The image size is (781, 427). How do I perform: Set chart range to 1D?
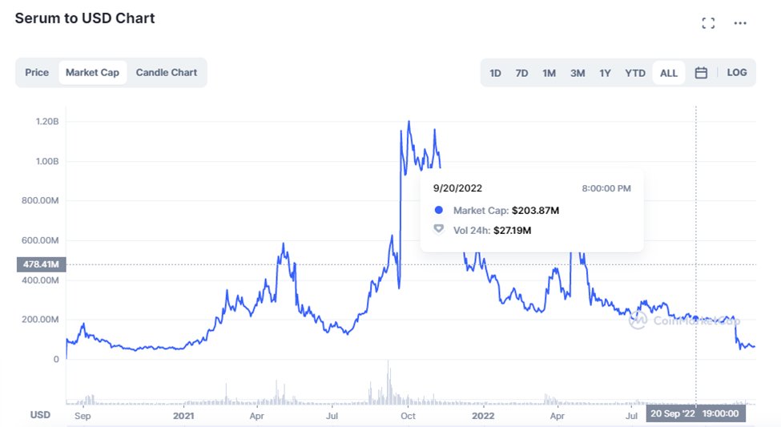[495, 73]
